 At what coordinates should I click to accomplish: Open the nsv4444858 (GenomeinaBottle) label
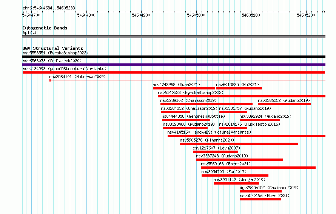point(193,116)
